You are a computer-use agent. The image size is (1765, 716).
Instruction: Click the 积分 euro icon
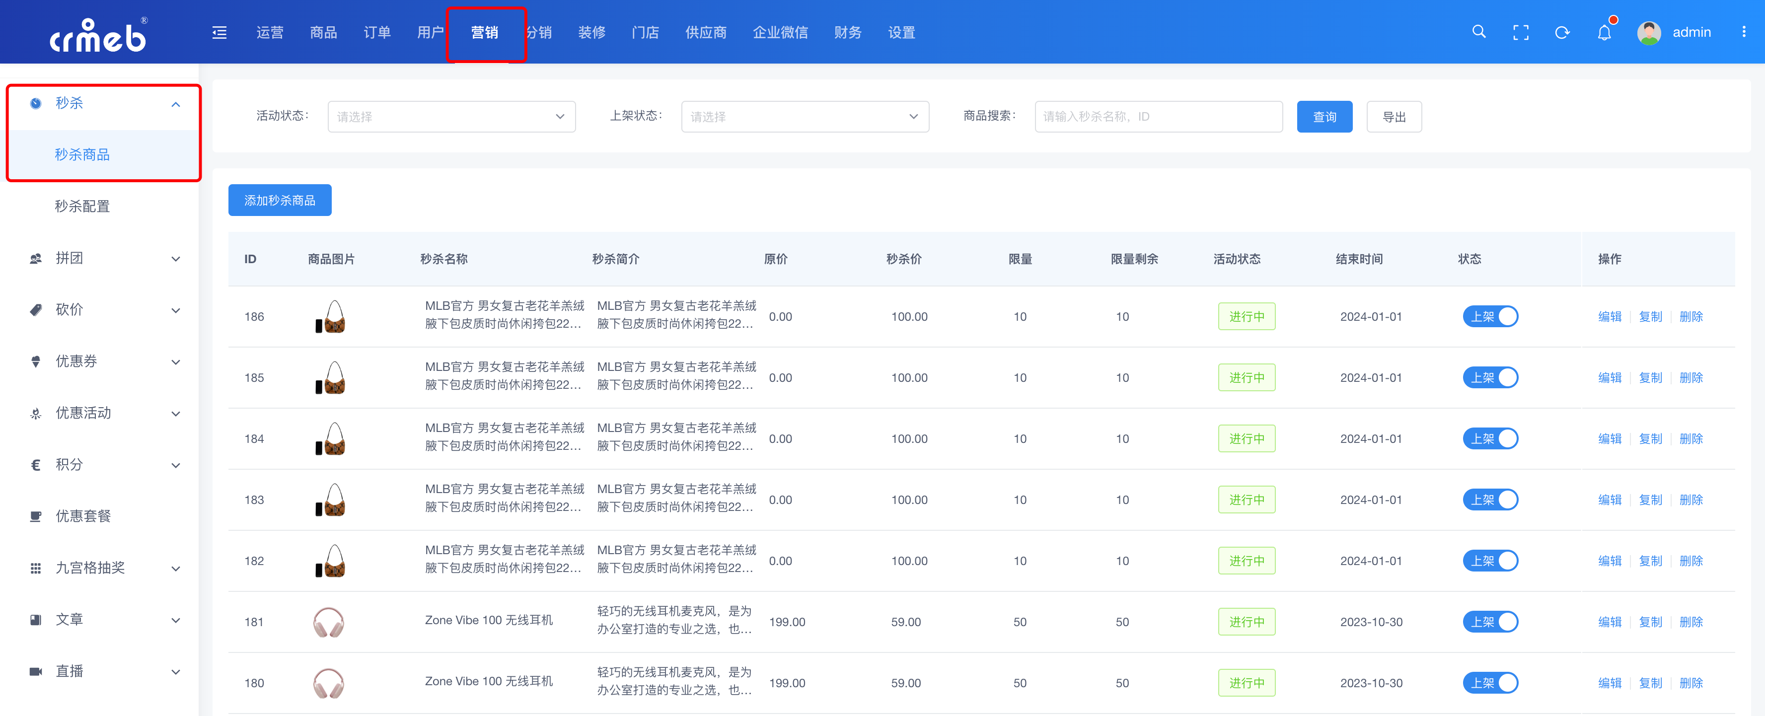[x=36, y=465]
